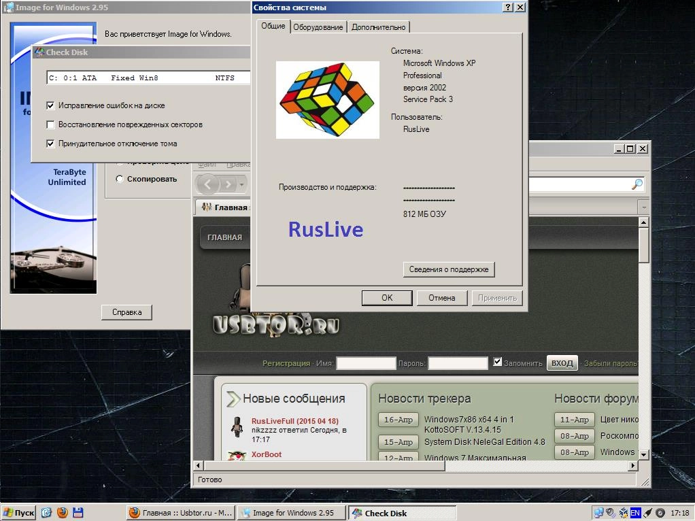This screenshot has width=695, height=521.
Task: Click the vertical scrollbar thumb in Firefox
Action: [643, 246]
